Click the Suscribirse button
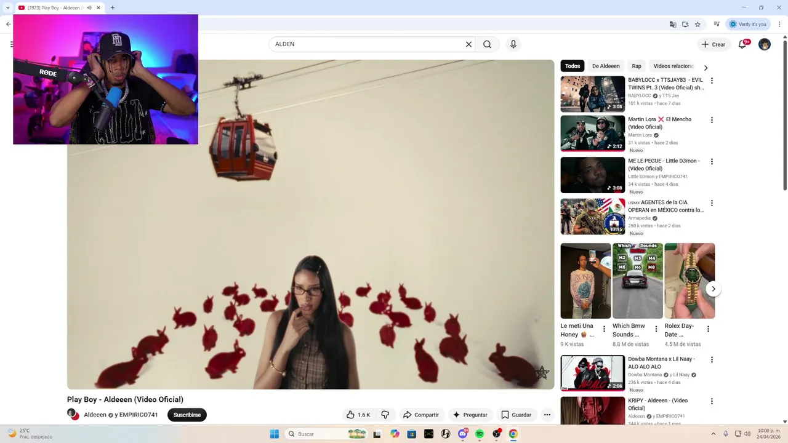The width and height of the screenshot is (788, 443). click(187, 415)
